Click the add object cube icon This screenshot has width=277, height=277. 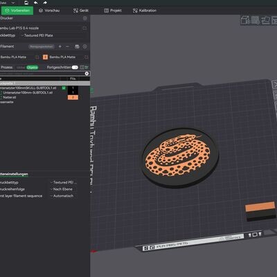pos(245,20)
